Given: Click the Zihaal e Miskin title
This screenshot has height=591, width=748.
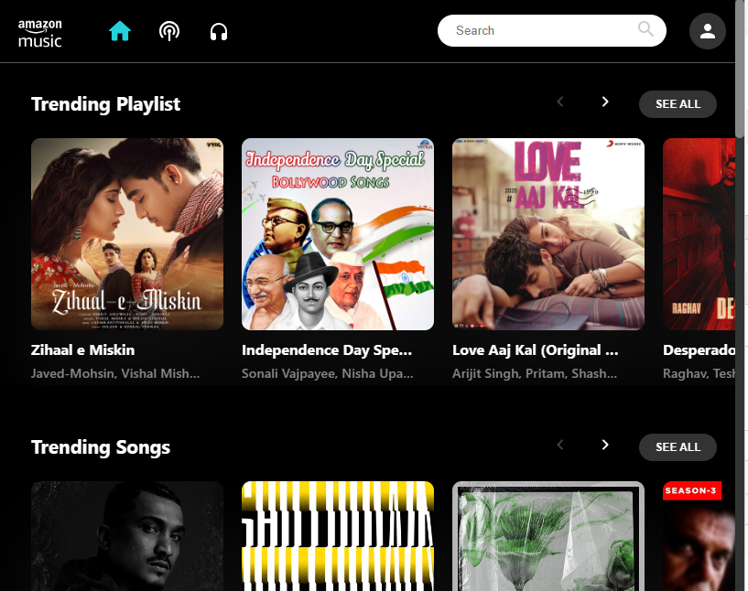Looking at the screenshot, I should [82, 350].
